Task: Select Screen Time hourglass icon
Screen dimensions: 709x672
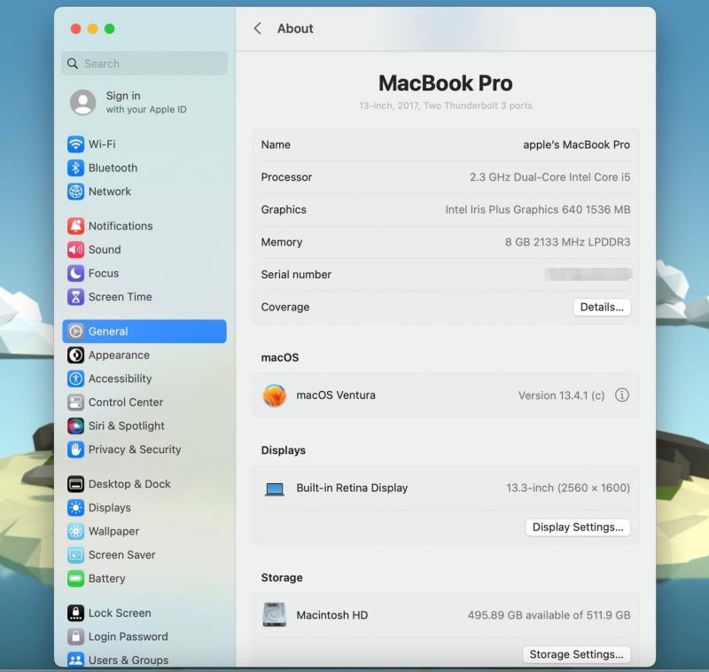Action: [x=76, y=297]
